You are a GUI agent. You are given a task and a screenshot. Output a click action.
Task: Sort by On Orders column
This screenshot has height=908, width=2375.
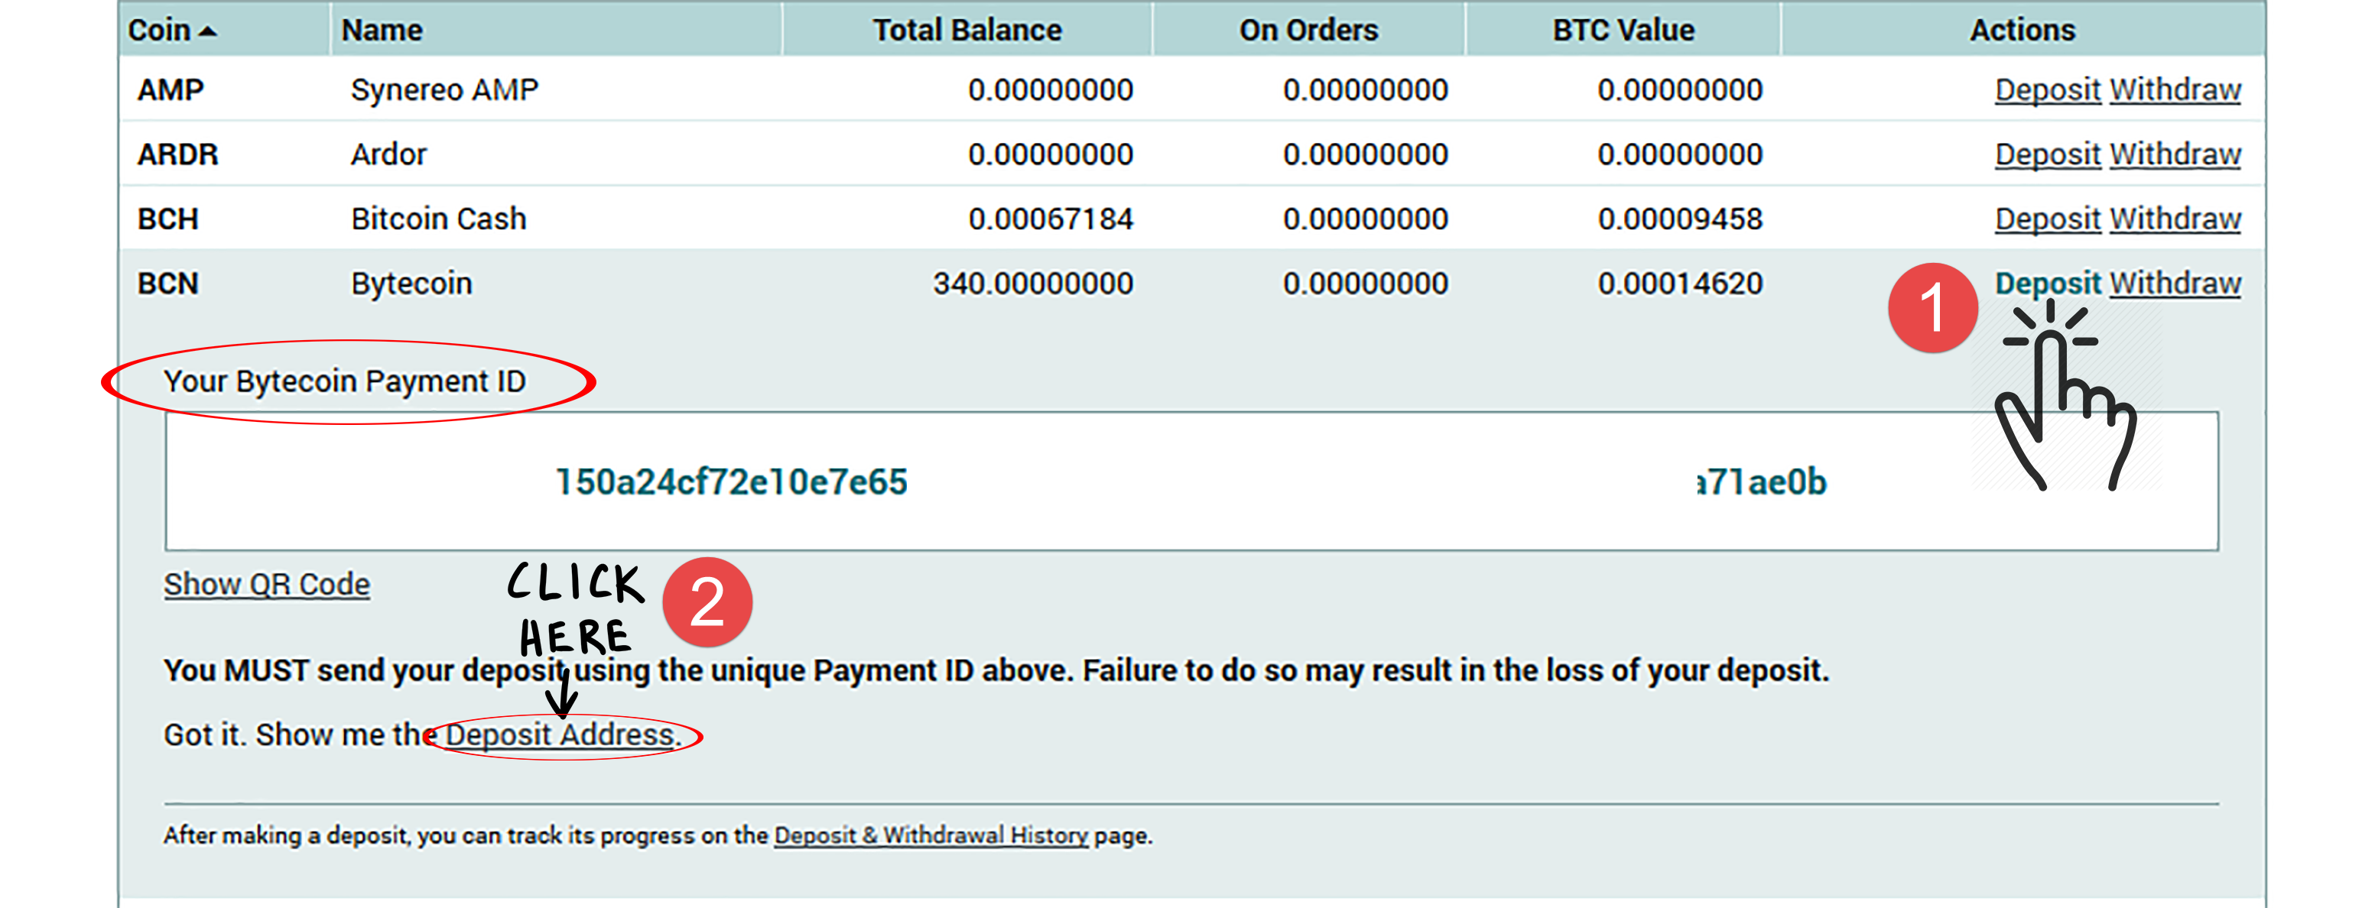(1308, 31)
